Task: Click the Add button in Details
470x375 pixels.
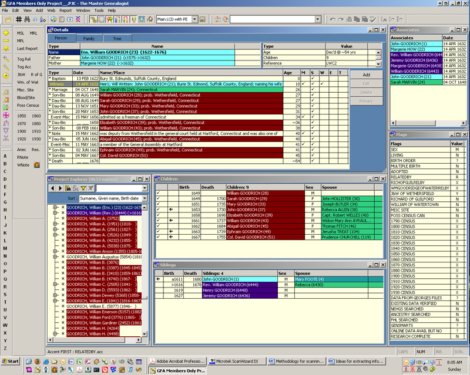Action: click(366, 75)
